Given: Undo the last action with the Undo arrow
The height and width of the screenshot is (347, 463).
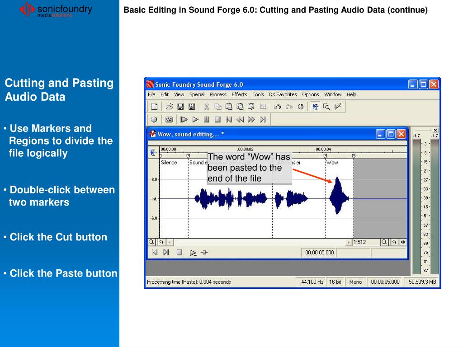Looking at the screenshot, I should click(277, 107).
